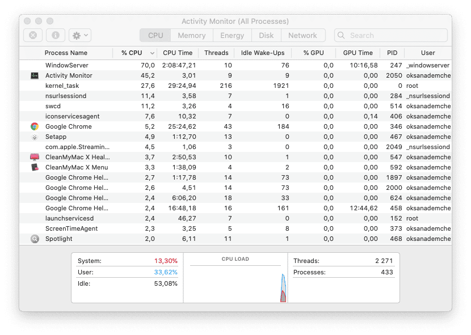Screen dimensions: 471x335
Task: Sort by GPU Time column
Action: point(358,53)
